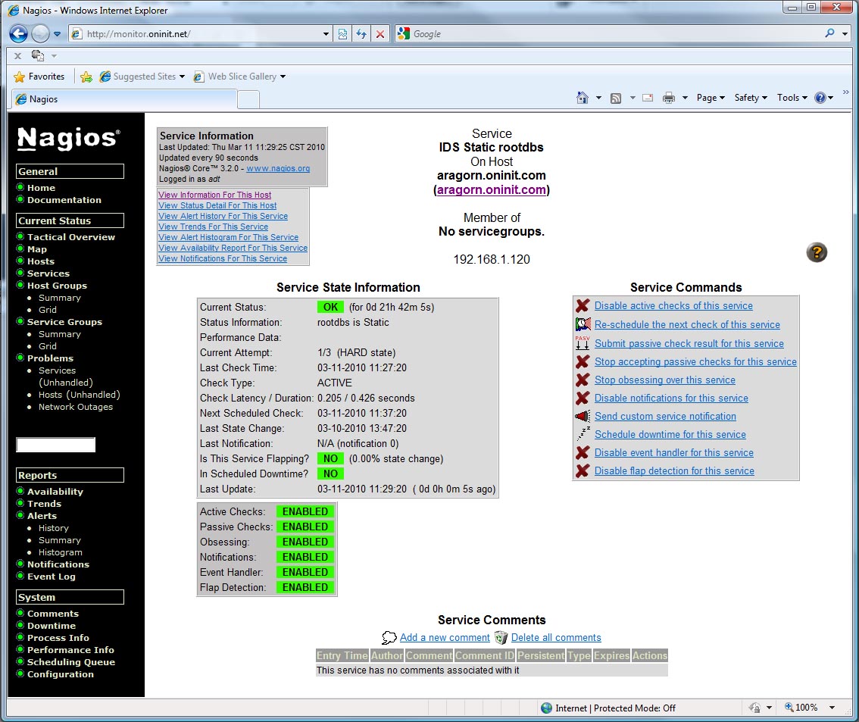Click red X beside Disable flap detection
This screenshot has width=859, height=722.
click(x=583, y=470)
